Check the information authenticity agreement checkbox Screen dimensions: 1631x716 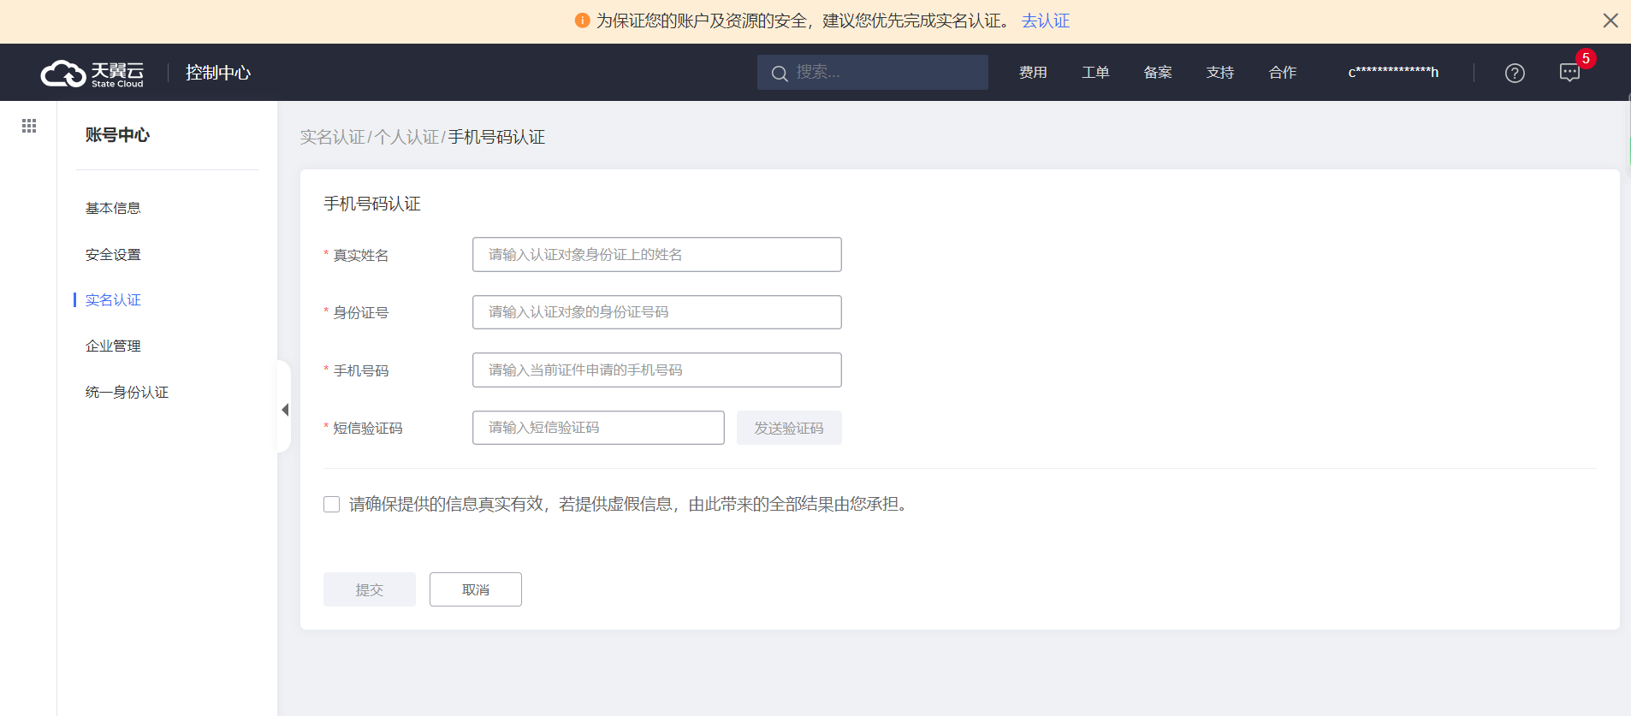click(x=332, y=505)
